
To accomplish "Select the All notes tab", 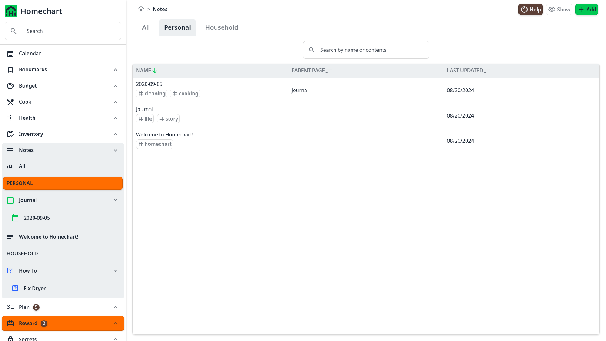I will point(146,27).
